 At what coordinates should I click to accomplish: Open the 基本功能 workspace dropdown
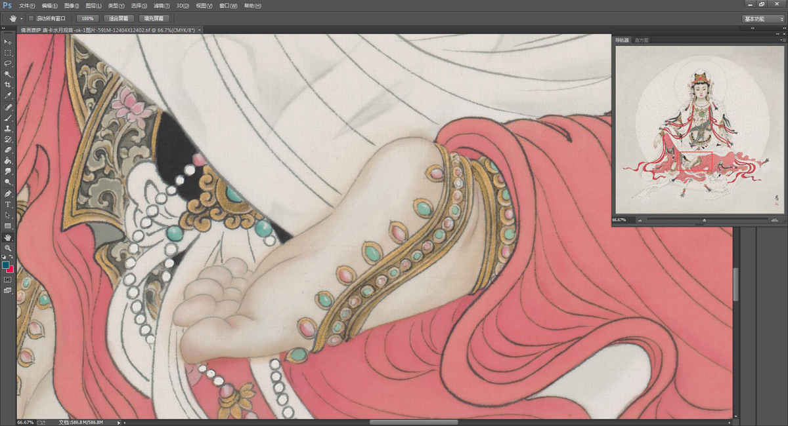(764, 19)
